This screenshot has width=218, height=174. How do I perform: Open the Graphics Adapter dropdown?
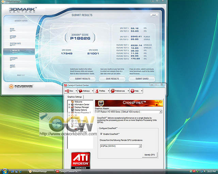pyautogui.click(x=129, y=112)
